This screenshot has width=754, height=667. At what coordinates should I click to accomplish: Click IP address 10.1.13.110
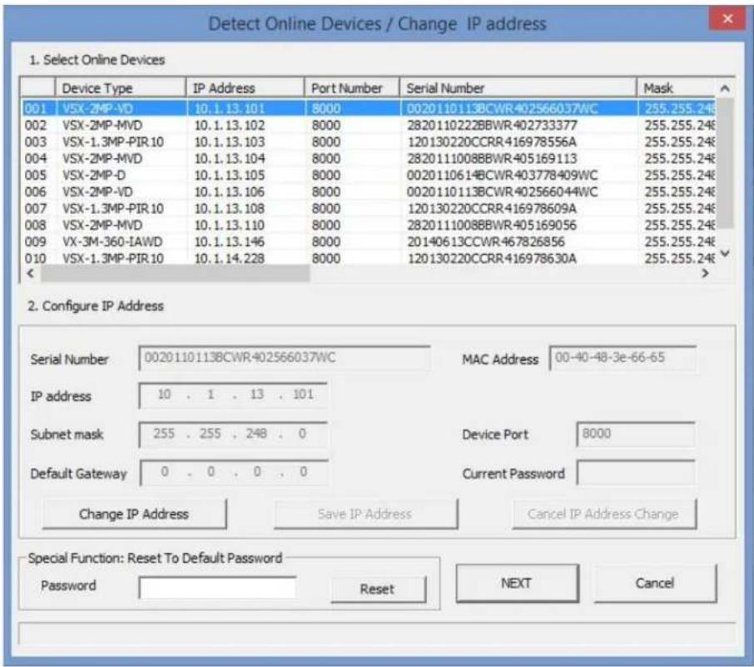click(x=230, y=225)
